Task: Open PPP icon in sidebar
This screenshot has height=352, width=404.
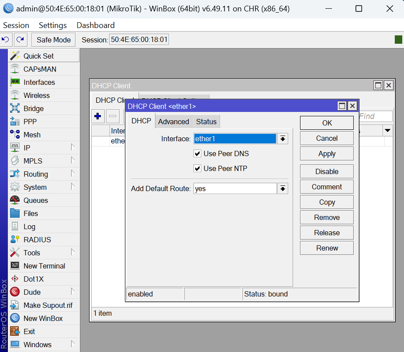Action: tap(15, 122)
